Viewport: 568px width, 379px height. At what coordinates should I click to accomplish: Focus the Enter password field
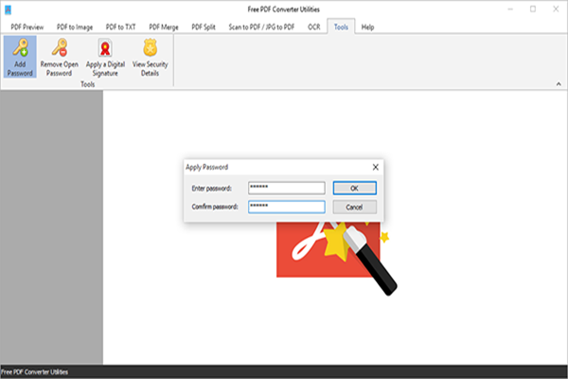[287, 188]
